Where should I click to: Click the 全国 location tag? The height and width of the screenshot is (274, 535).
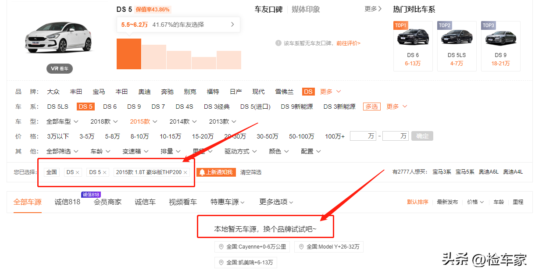52,172
